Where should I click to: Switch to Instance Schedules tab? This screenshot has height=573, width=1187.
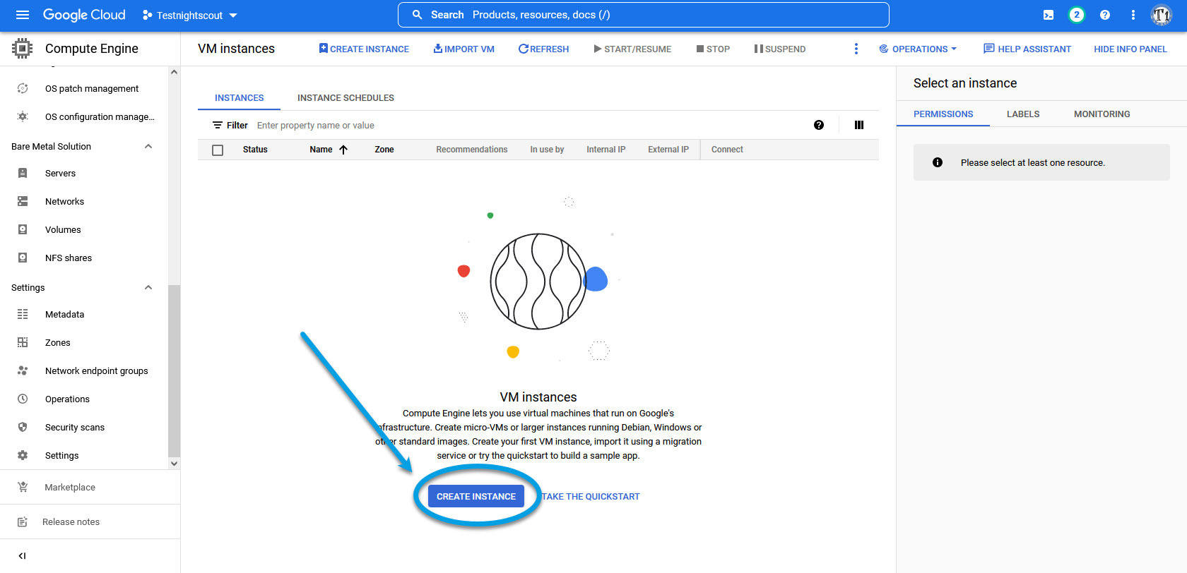[346, 98]
